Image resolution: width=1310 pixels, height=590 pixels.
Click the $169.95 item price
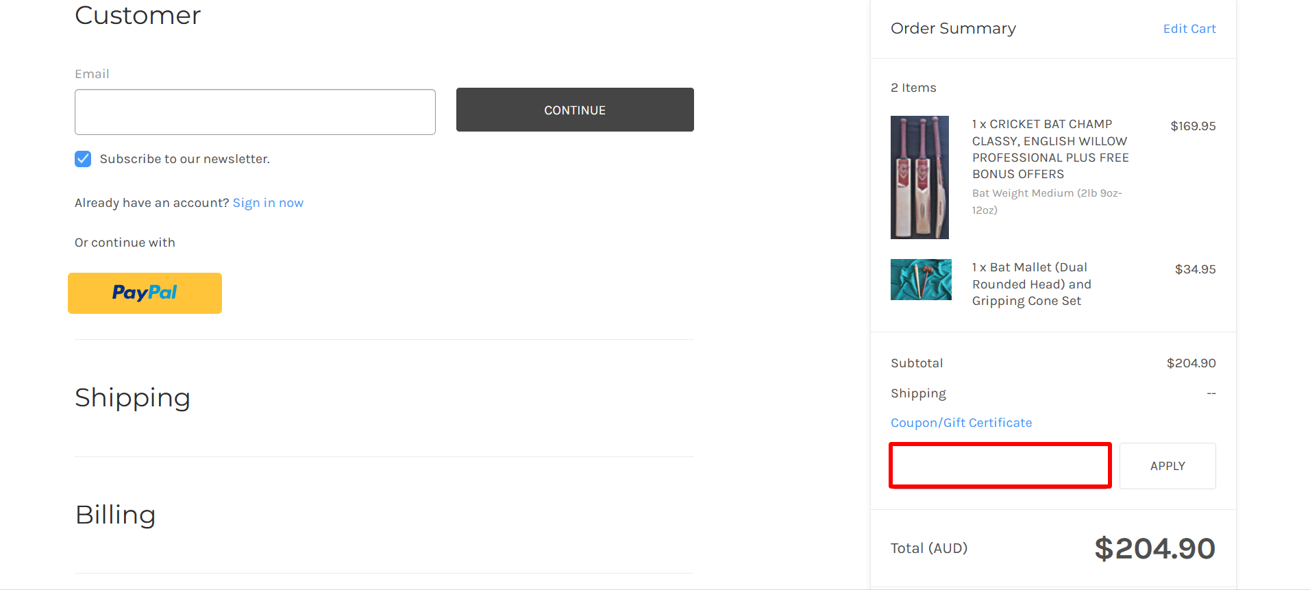pyautogui.click(x=1192, y=126)
